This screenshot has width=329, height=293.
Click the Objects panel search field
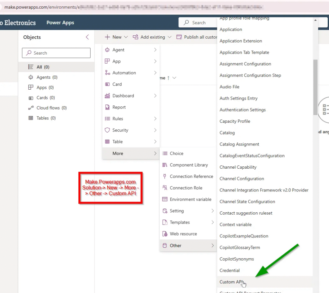pos(56,53)
